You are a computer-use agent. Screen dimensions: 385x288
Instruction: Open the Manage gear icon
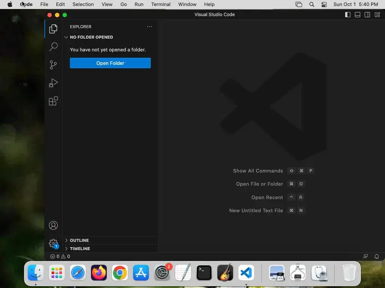pyautogui.click(x=53, y=244)
